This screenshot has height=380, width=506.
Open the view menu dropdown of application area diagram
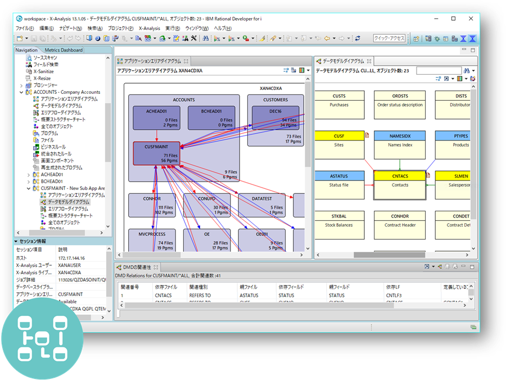tap(308, 70)
